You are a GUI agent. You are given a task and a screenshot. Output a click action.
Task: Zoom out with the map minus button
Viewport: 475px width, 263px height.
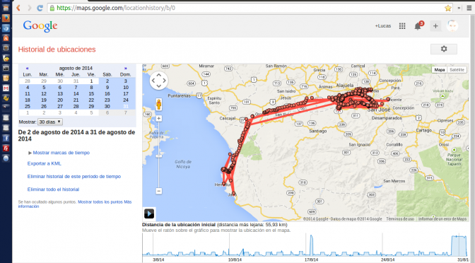(159, 191)
